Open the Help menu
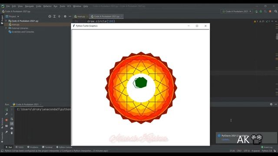Screen dimensions: 278x156 point(86,6)
